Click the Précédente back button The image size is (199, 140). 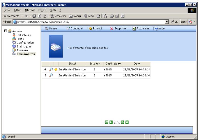(11, 16)
